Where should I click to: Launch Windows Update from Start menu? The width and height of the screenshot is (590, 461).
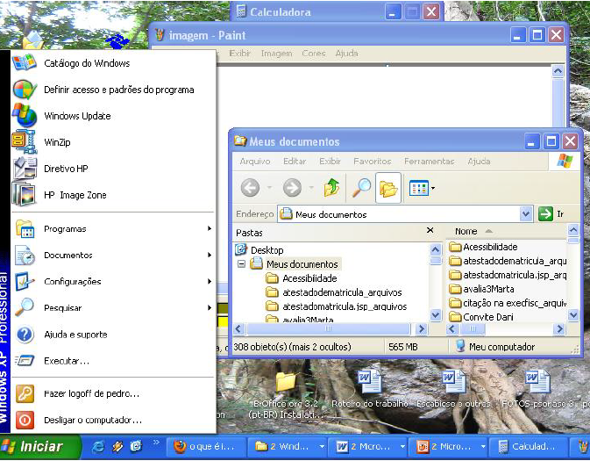(x=77, y=116)
